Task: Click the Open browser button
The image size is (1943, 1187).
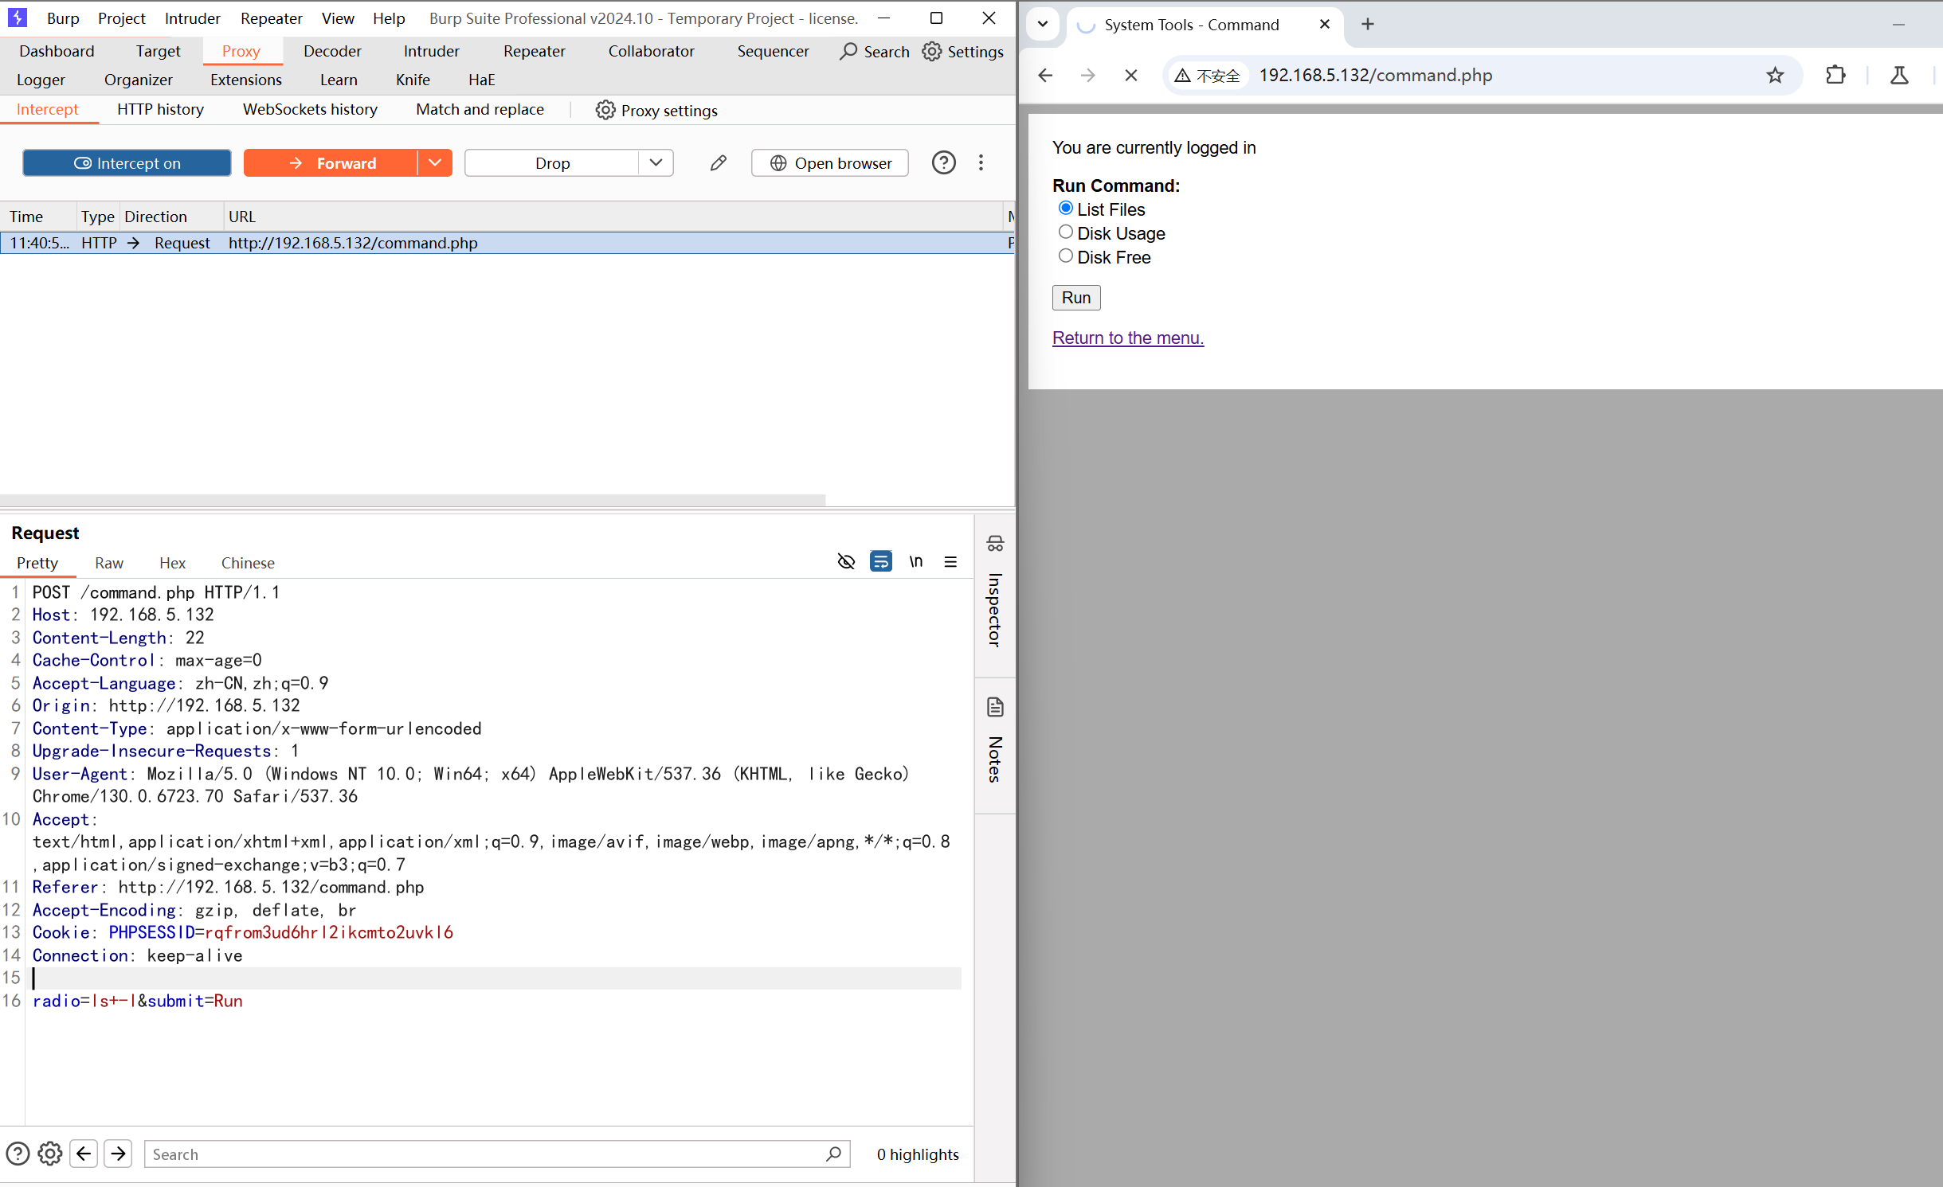Action: [830, 163]
